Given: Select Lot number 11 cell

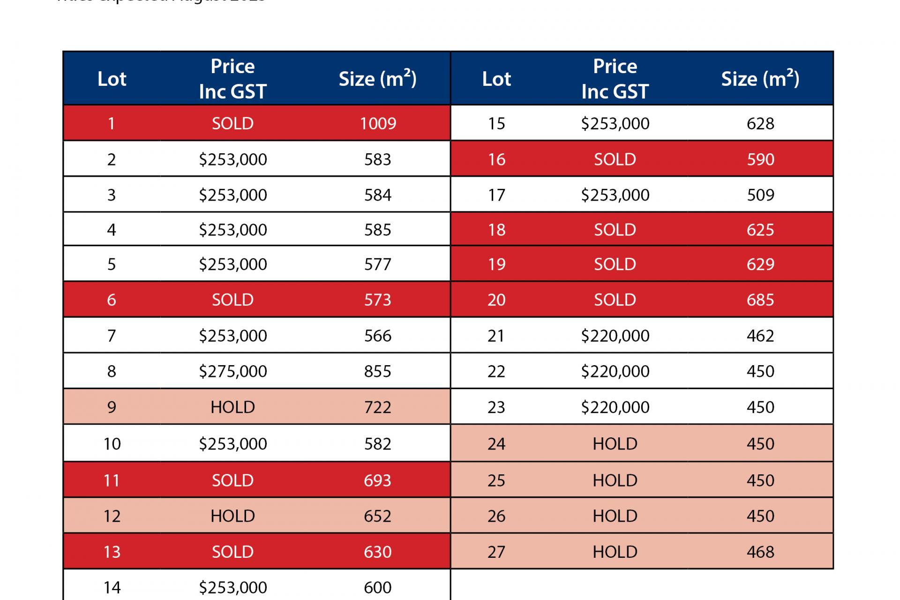Looking at the screenshot, I should pyautogui.click(x=112, y=480).
